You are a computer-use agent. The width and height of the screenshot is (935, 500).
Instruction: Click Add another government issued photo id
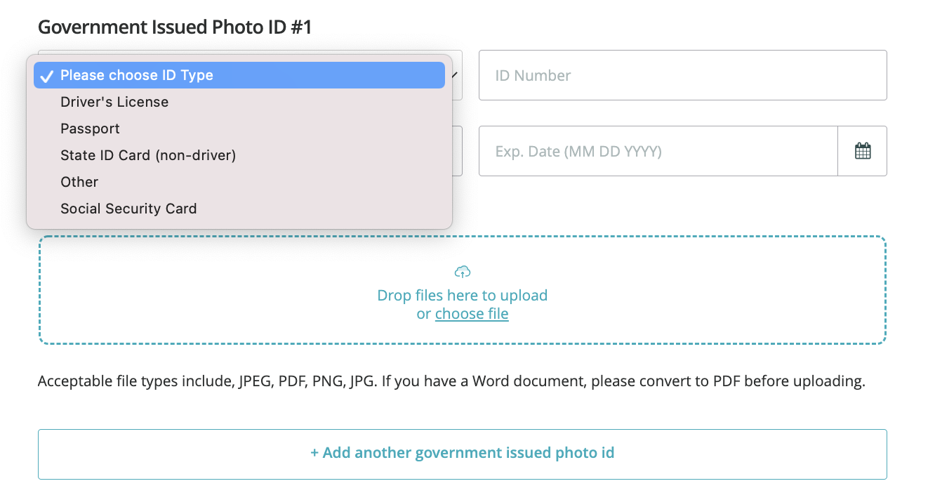click(x=462, y=453)
